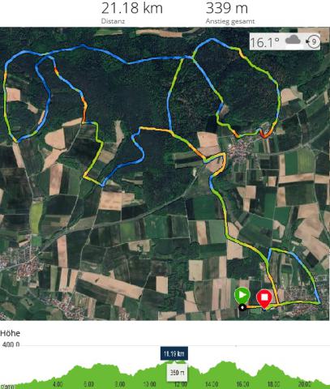Image resolution: width=330 pixels, height=389 pixels.
Task: Click the 350 m elevation tooltip
Action: (177, 373)
